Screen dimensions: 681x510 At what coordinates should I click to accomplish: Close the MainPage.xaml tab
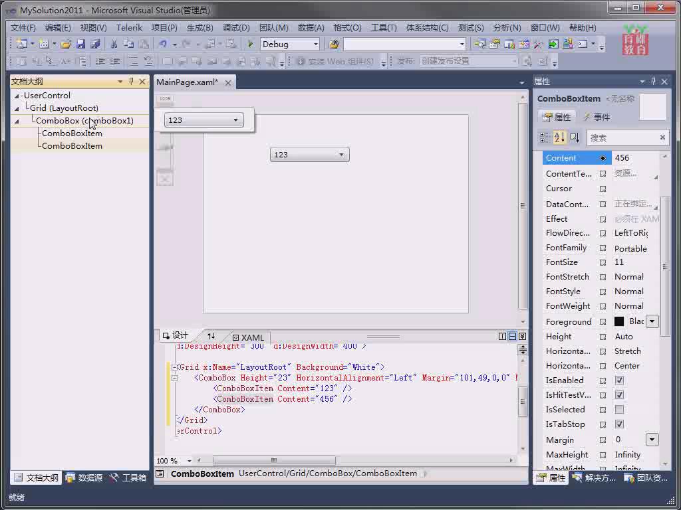click(x=228, y=82)
